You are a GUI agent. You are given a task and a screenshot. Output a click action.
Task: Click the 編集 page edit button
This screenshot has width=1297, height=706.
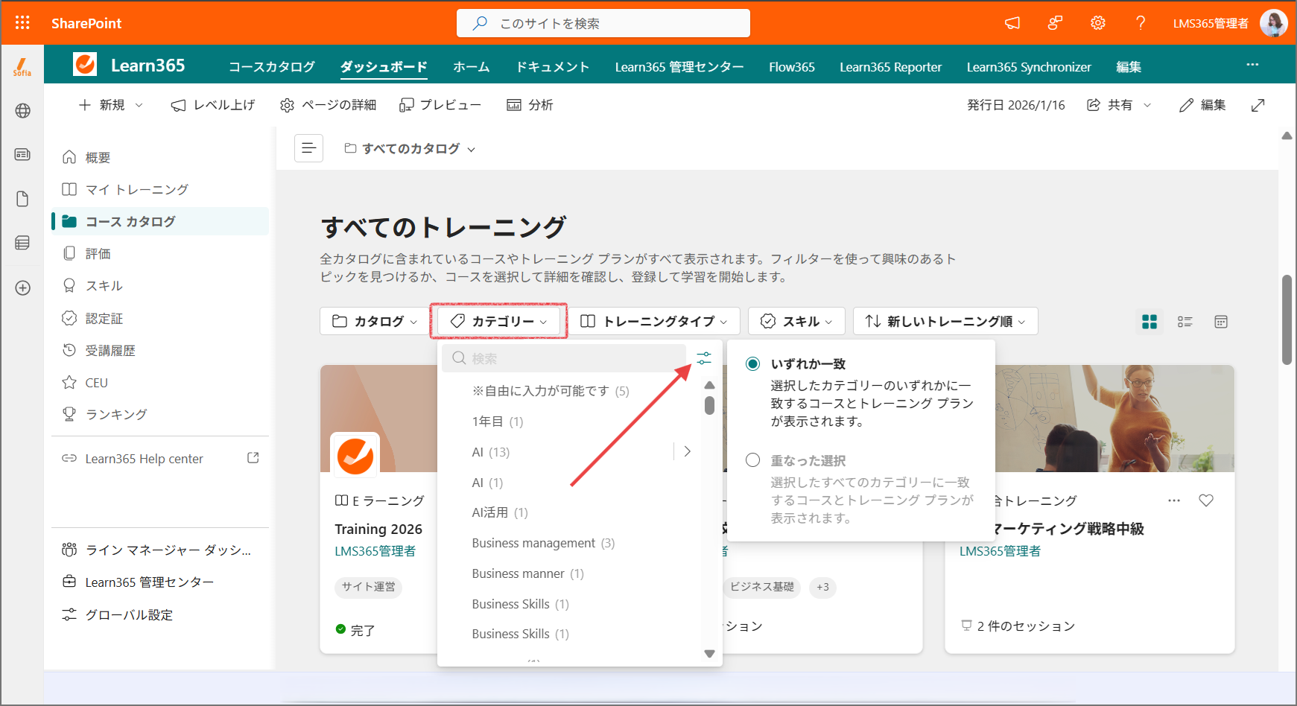[x=1203, y=105]
